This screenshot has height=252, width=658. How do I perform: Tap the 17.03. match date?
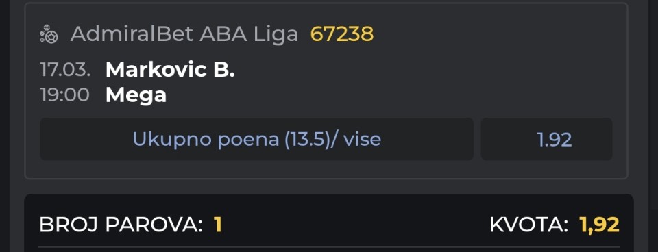tap(65, 70)
